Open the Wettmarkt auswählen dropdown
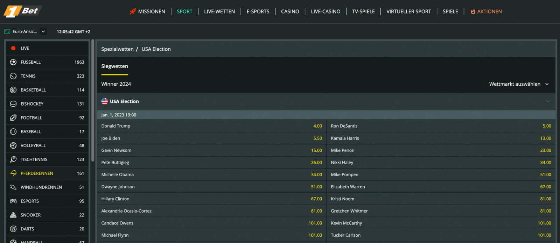 [x=519, y=84]
